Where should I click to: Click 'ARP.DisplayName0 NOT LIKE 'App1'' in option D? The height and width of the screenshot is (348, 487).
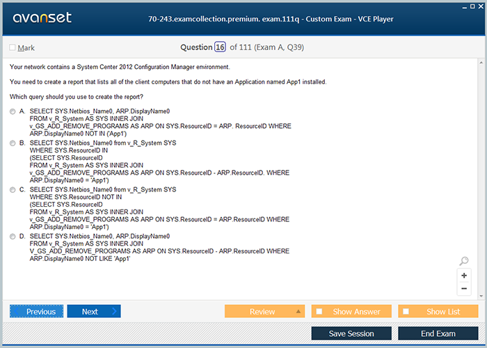pos(80,259)
